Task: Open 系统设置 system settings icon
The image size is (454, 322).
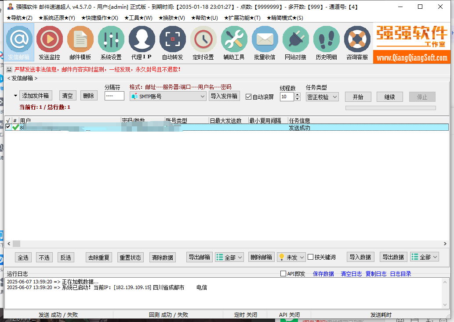Action: click(111, 43)
